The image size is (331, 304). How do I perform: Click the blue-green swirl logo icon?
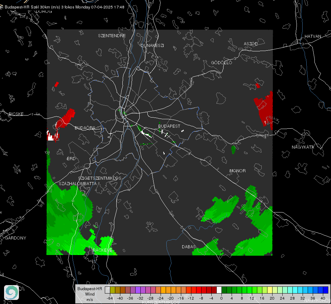(x=11, y=293)
